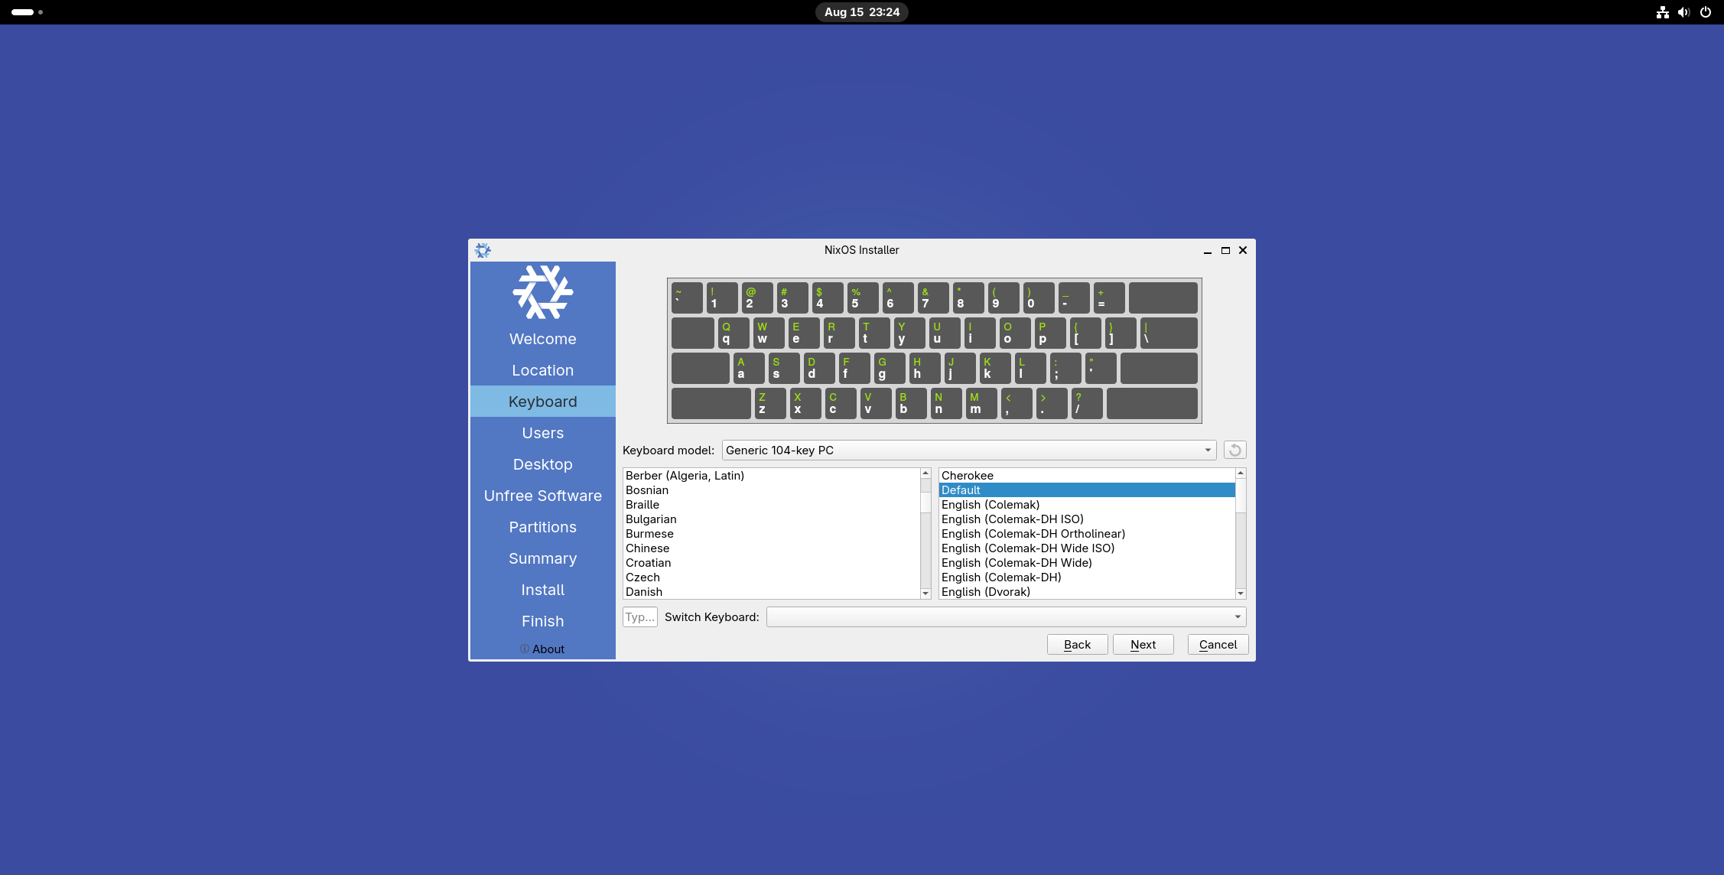Click the About button
The image size is (1724, 875).
coord(542,649)
